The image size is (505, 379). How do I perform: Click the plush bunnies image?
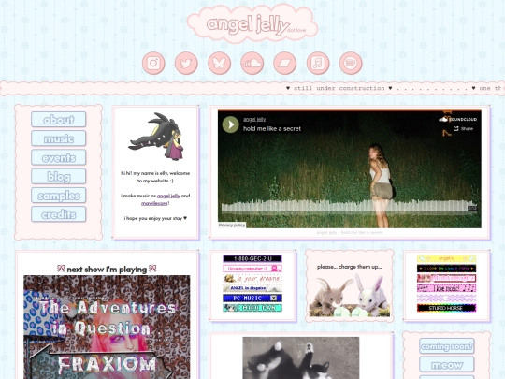click(350, 295)
